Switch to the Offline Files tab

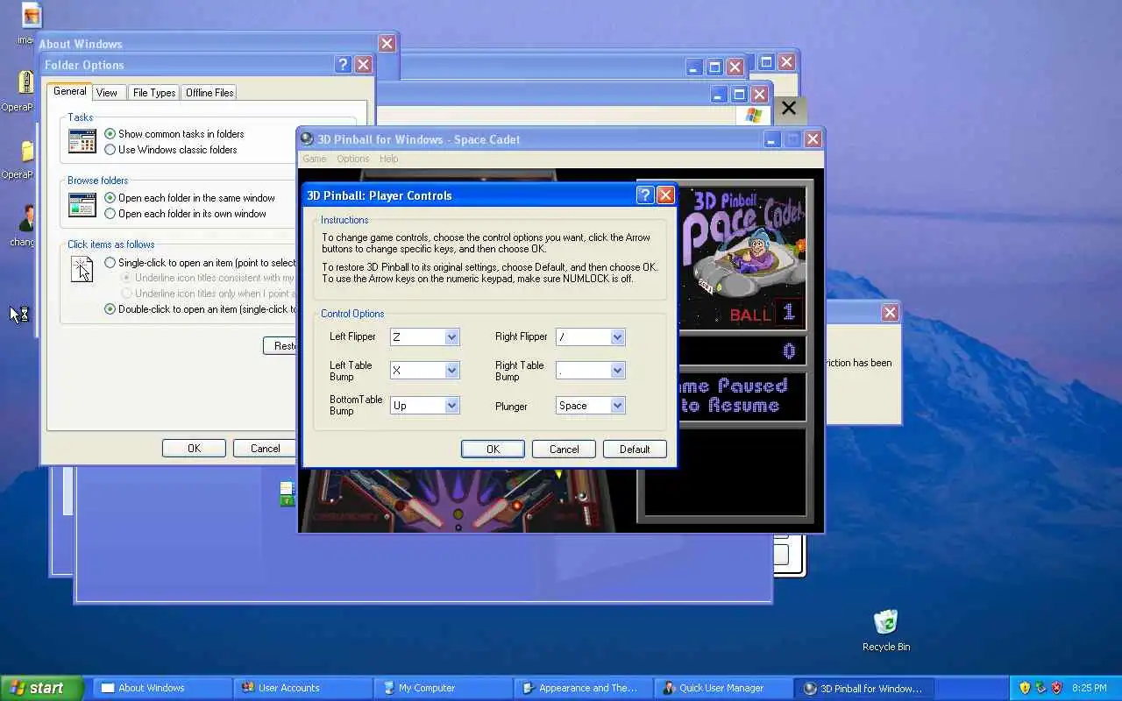(209, 93)
